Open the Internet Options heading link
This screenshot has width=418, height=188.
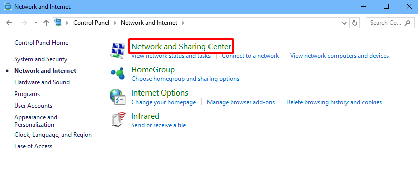pyautogui.click(x=160, y=93)
